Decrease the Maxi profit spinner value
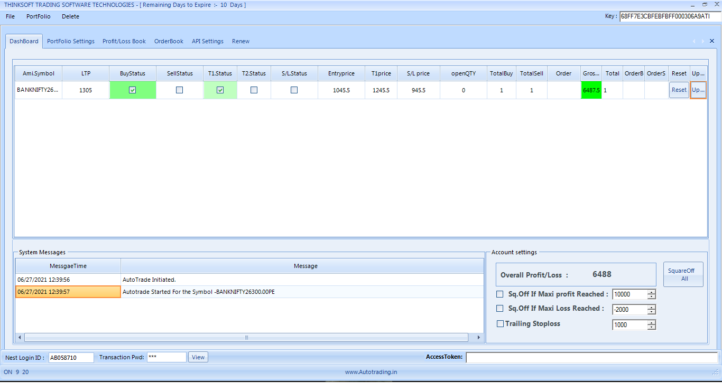Screen dimensions: 722x383 point(652,298)
